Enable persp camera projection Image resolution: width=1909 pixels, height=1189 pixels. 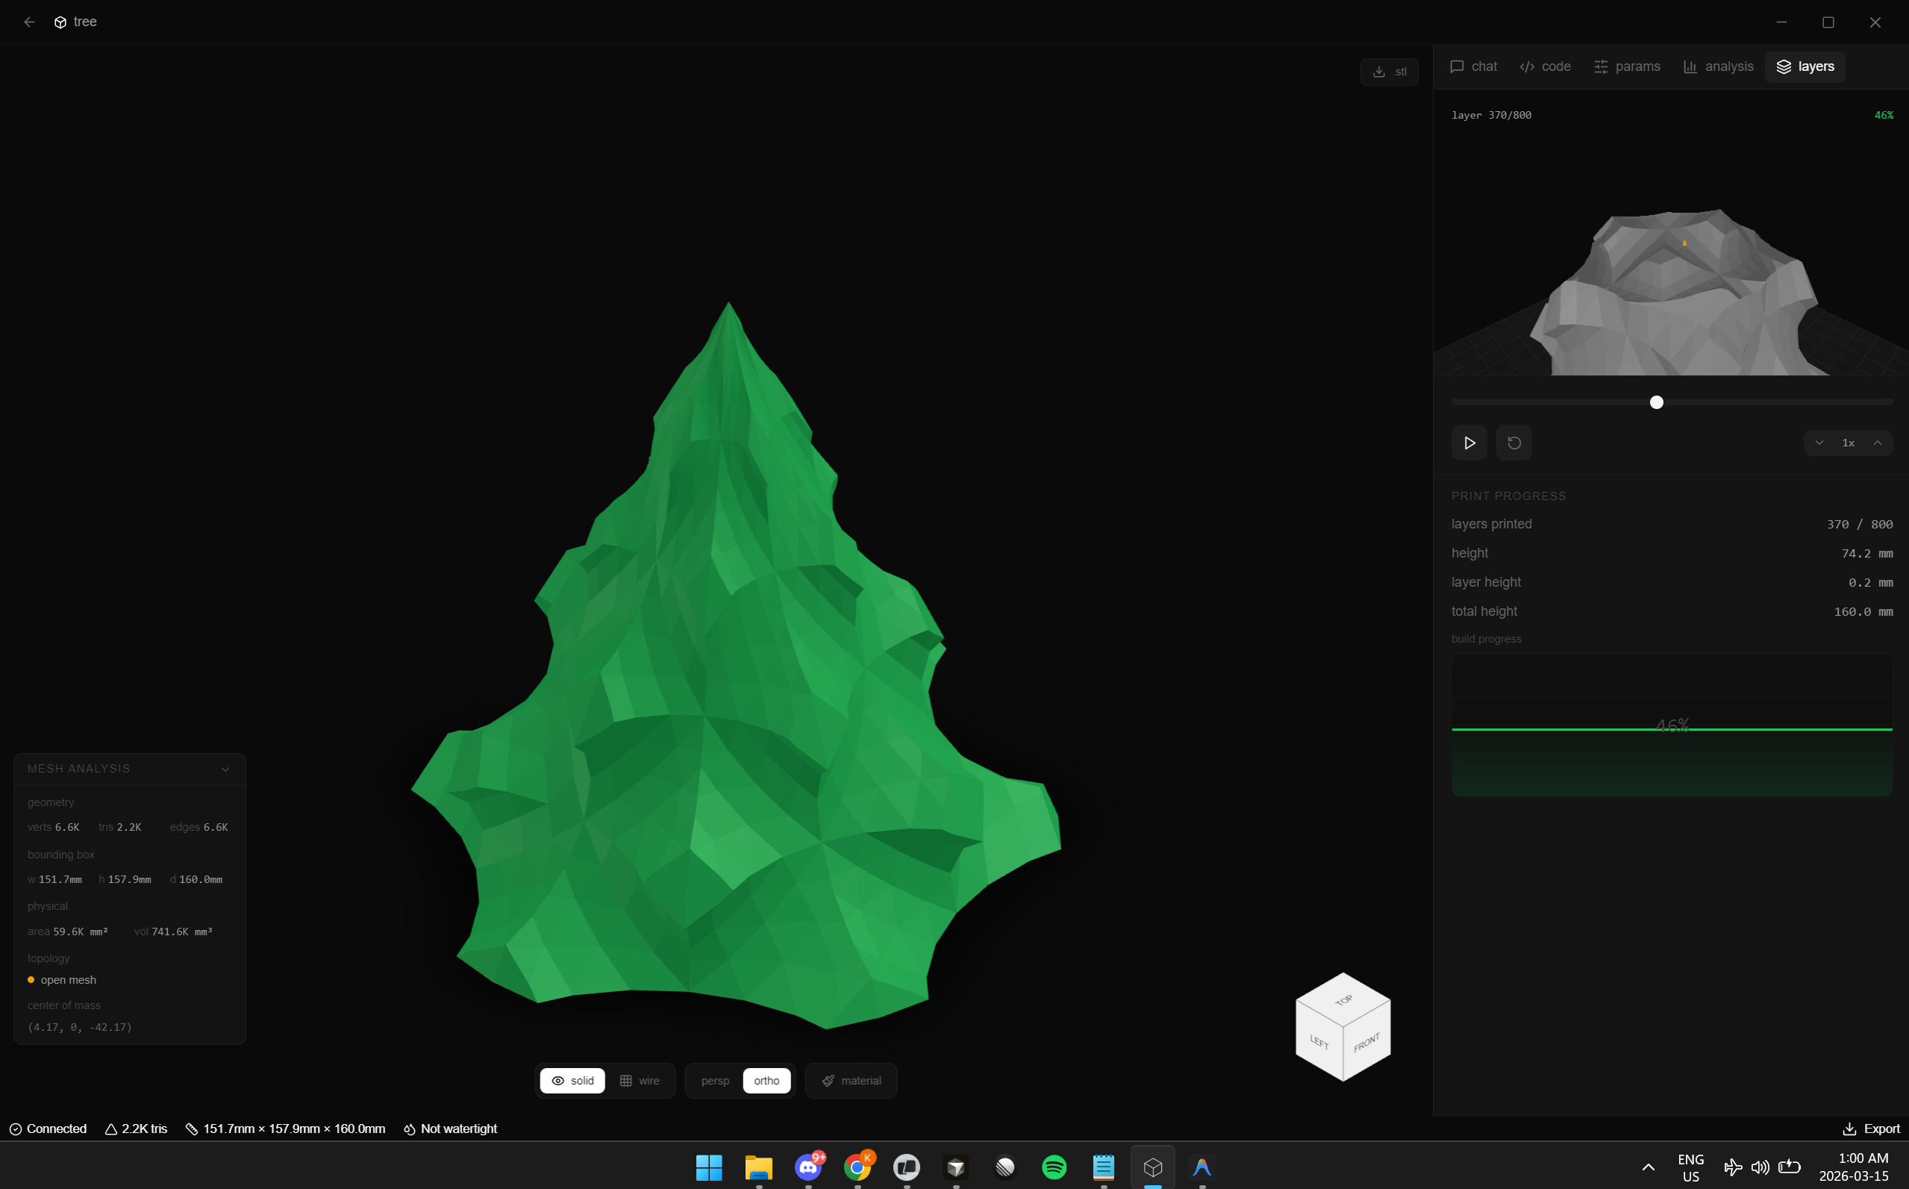pos(715,1081)
